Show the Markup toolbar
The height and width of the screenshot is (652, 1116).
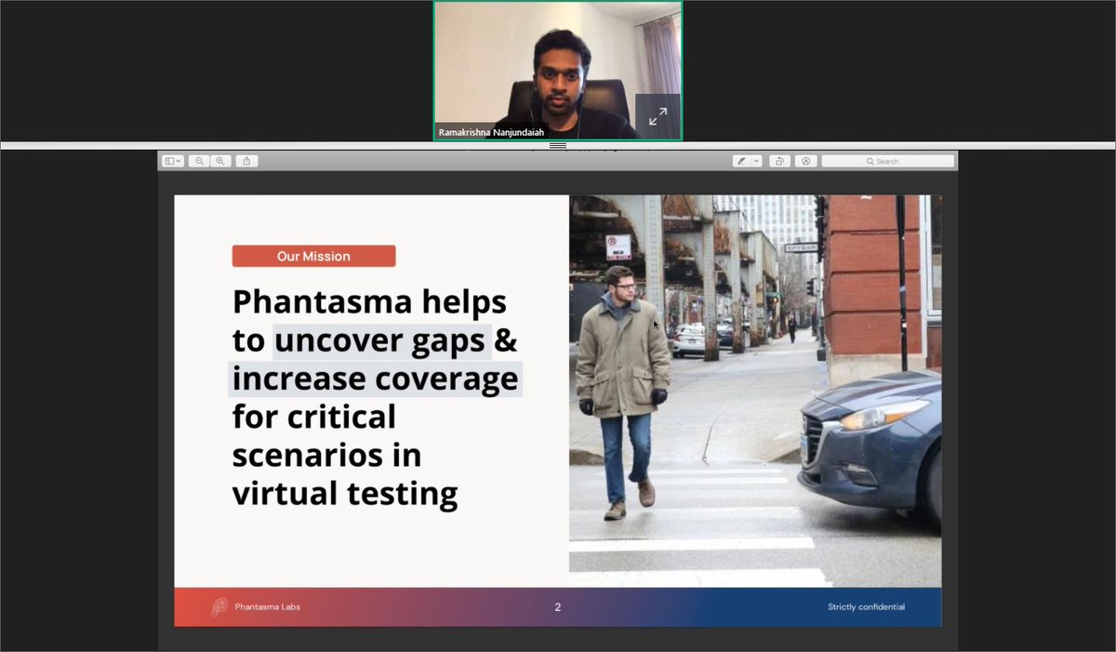pos(805,161)
